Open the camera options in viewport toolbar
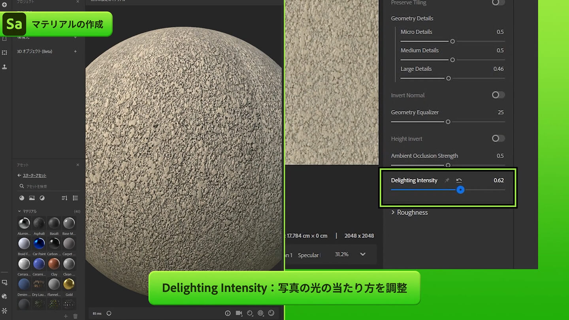Screen dimensions: 569x320 click(x=239, y=313)
